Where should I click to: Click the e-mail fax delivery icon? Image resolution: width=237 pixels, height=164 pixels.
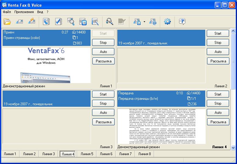coord(153,22)
